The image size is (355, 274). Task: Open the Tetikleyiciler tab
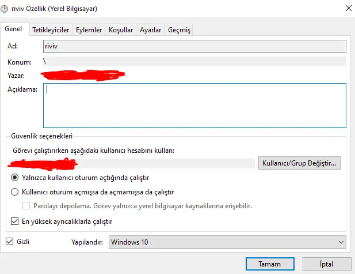point(51,30)
